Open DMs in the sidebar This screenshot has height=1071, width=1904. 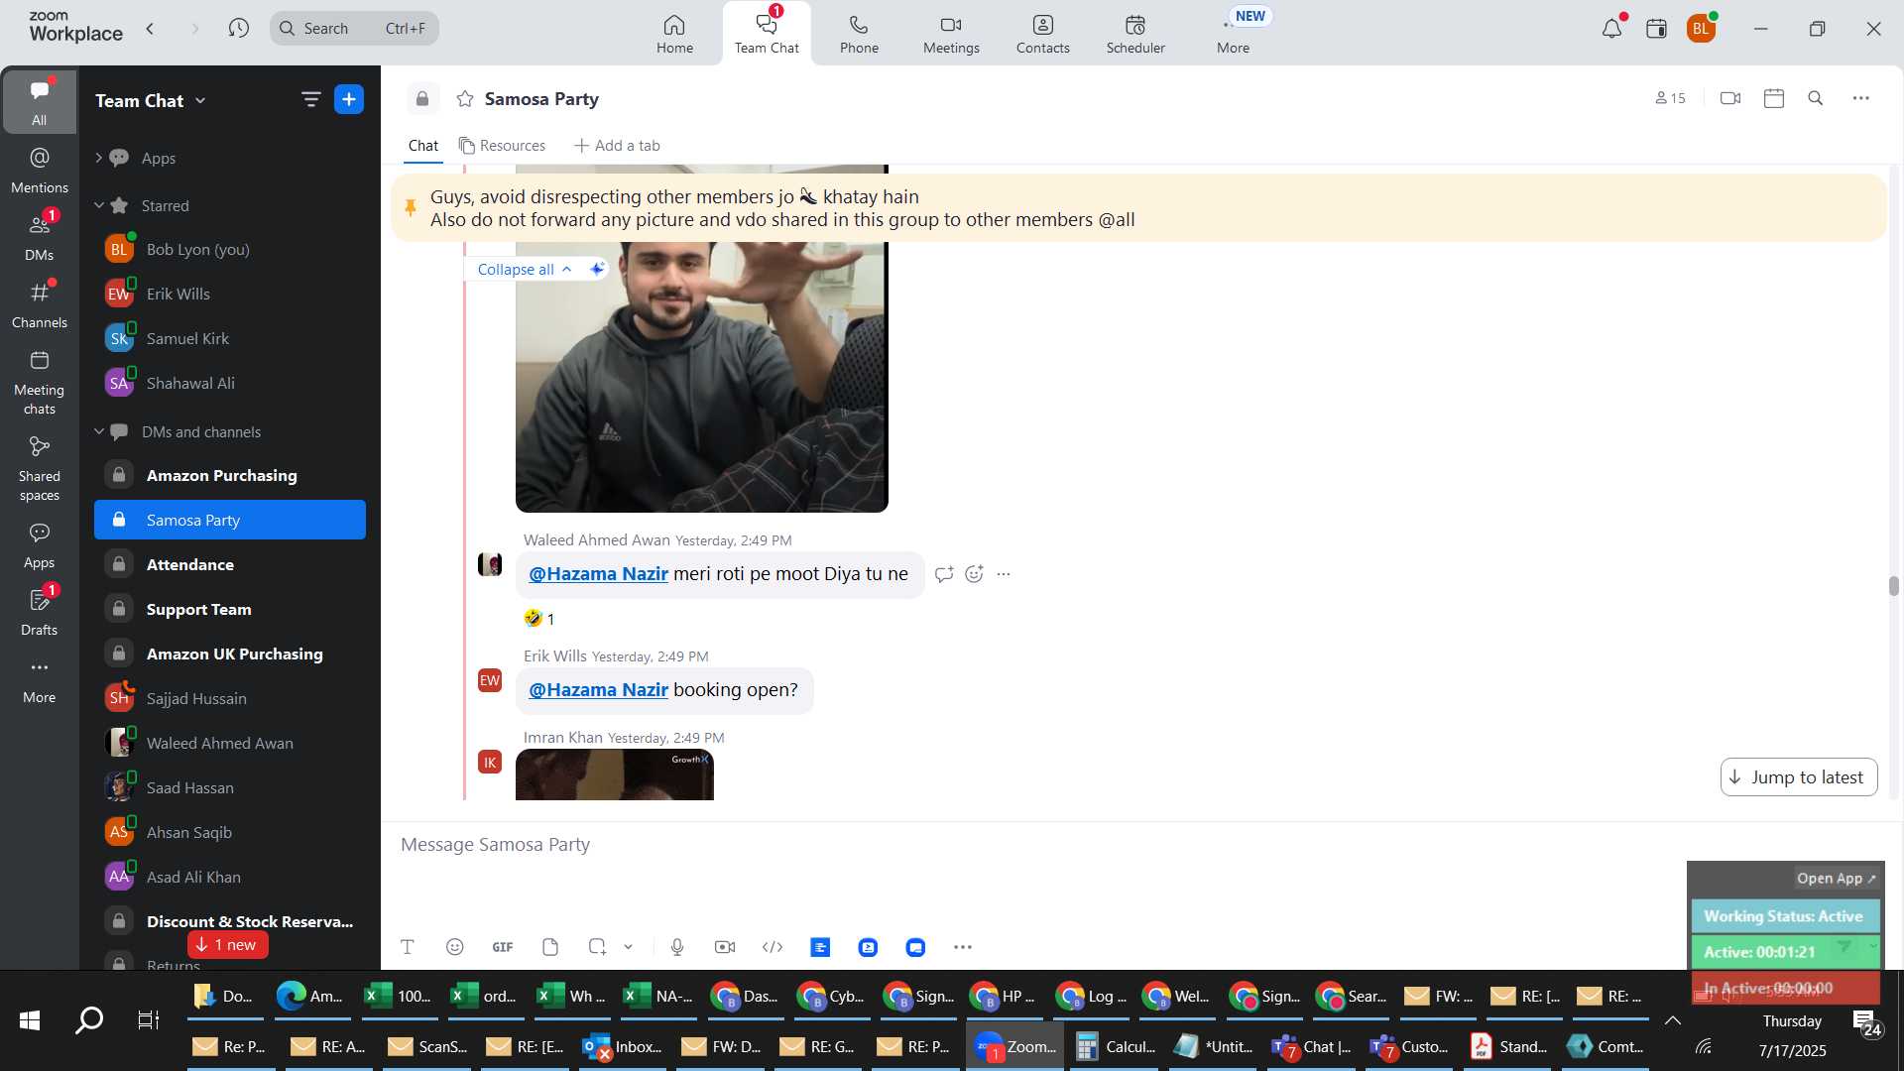[x=39, y=237]
